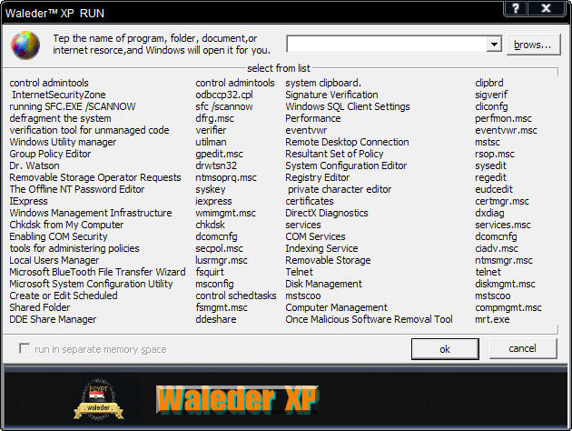
Task: Choose Computer Management entry
Action: pos(336,307)
